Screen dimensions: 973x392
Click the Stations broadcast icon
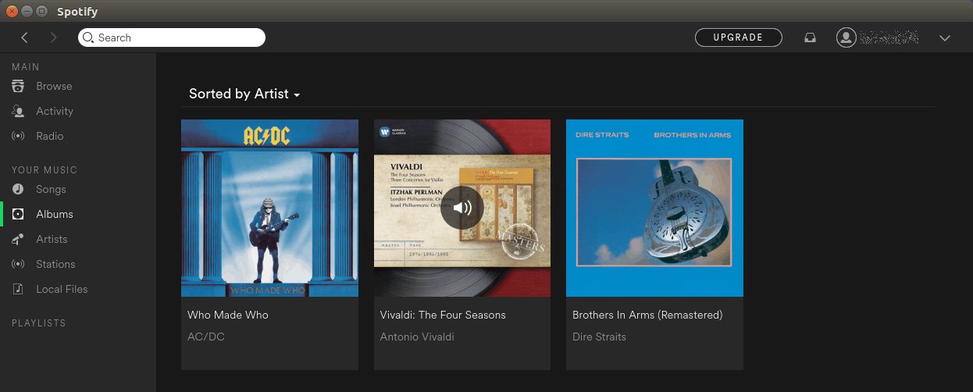(x=18, y=264)
